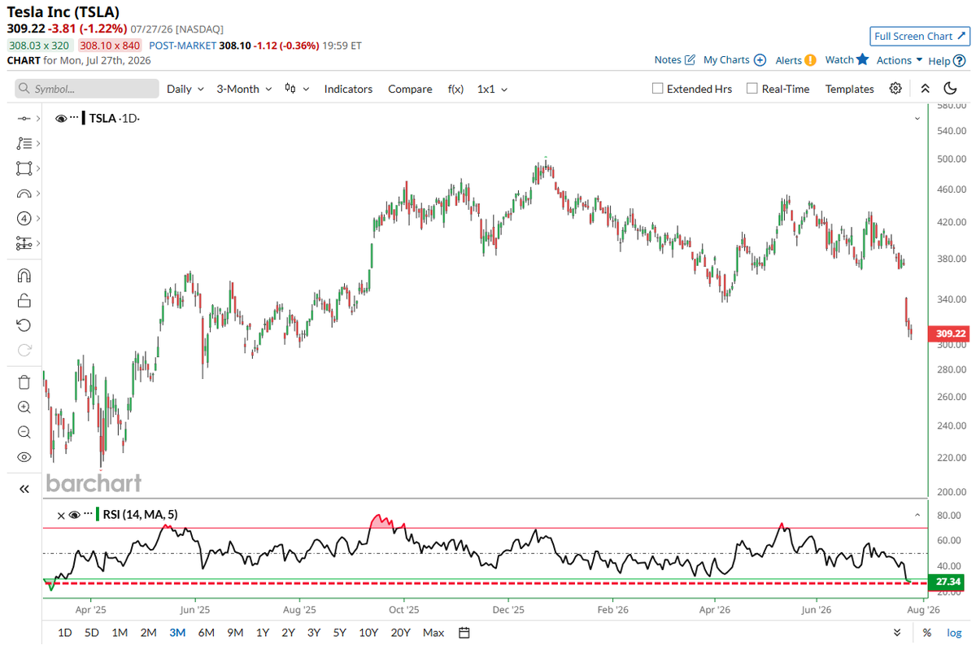Expand the Actions dropdown
Viewport: 976px width, 645px height.
(x=899, y=59)
